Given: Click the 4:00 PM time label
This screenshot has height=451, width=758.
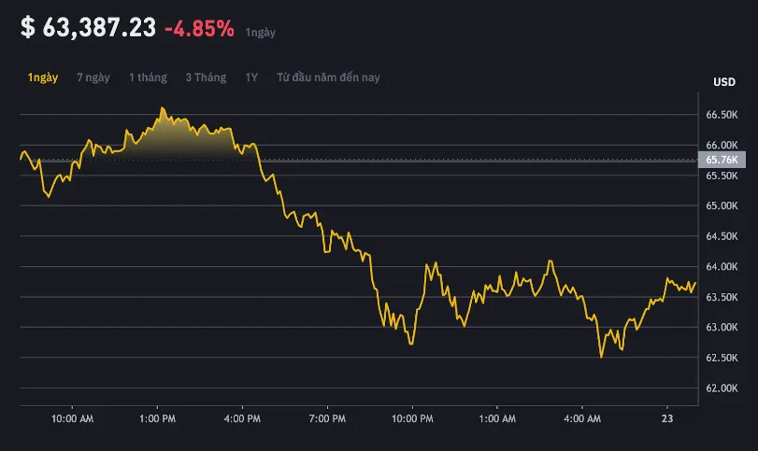Looking at the screenshot, I should click(x=242, y=418).
